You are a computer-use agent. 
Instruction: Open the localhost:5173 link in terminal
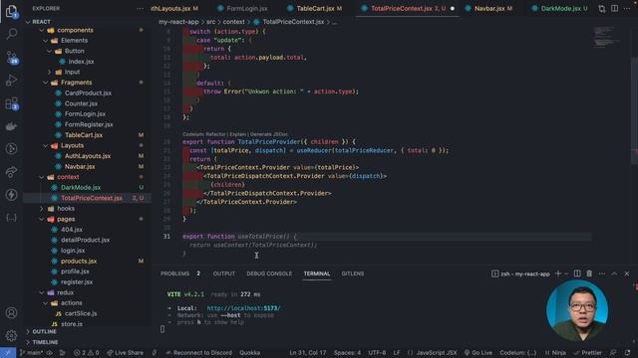click(x=243, y=308)
